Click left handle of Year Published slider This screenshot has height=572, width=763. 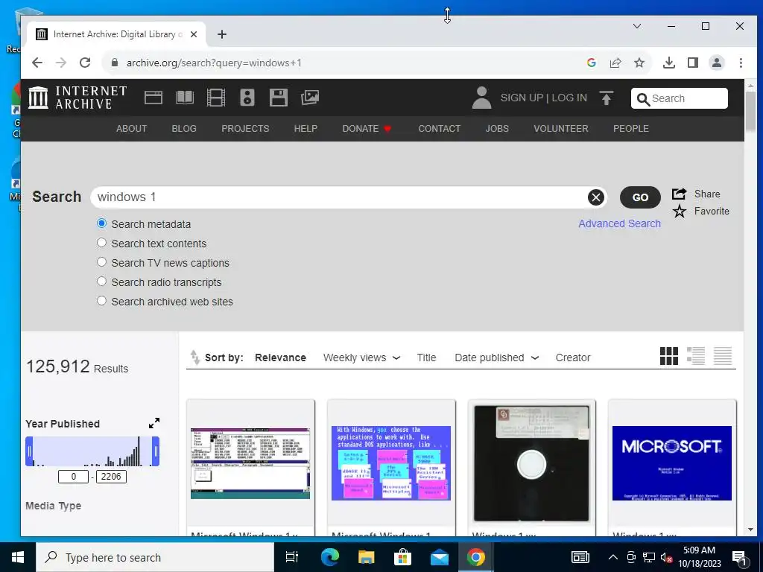(x=29, y=451)
